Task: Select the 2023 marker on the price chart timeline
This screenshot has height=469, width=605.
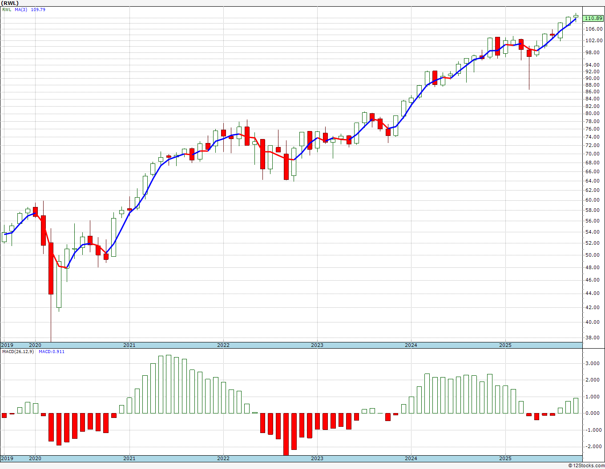Action: 317,345
